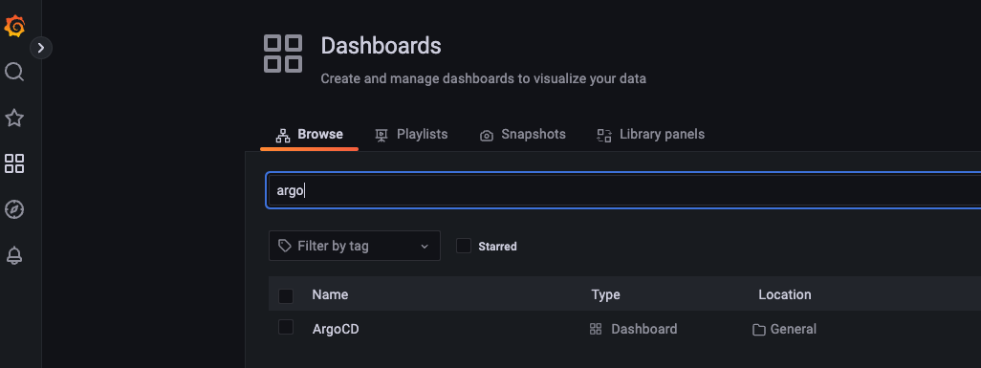Open the Library panels tab
The image size is (981, 368).
tap(651, 135)
